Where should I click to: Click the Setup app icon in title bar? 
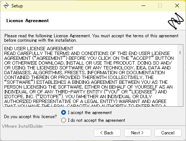[x=6, y=6]
